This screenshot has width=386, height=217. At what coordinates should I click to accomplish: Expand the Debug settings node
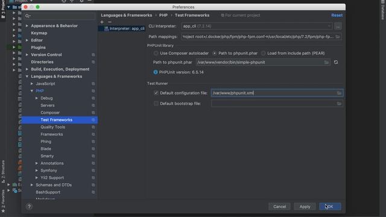(x=37, y=98)
